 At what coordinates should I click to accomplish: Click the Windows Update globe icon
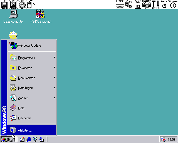[13, 46]
